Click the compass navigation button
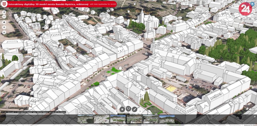 click(4, 32)
